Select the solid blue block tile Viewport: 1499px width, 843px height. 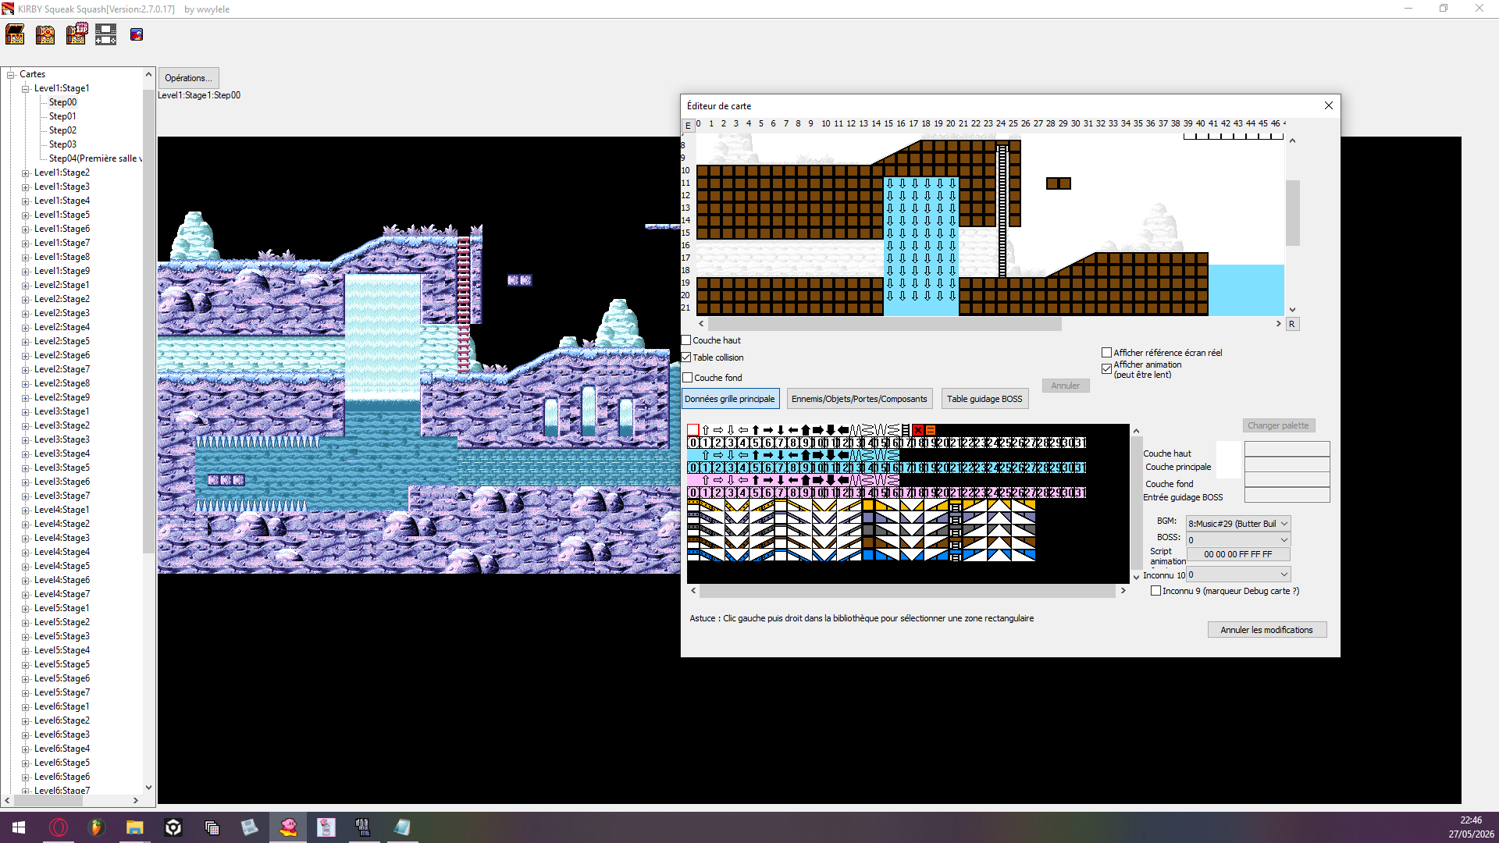coord(868,556)
